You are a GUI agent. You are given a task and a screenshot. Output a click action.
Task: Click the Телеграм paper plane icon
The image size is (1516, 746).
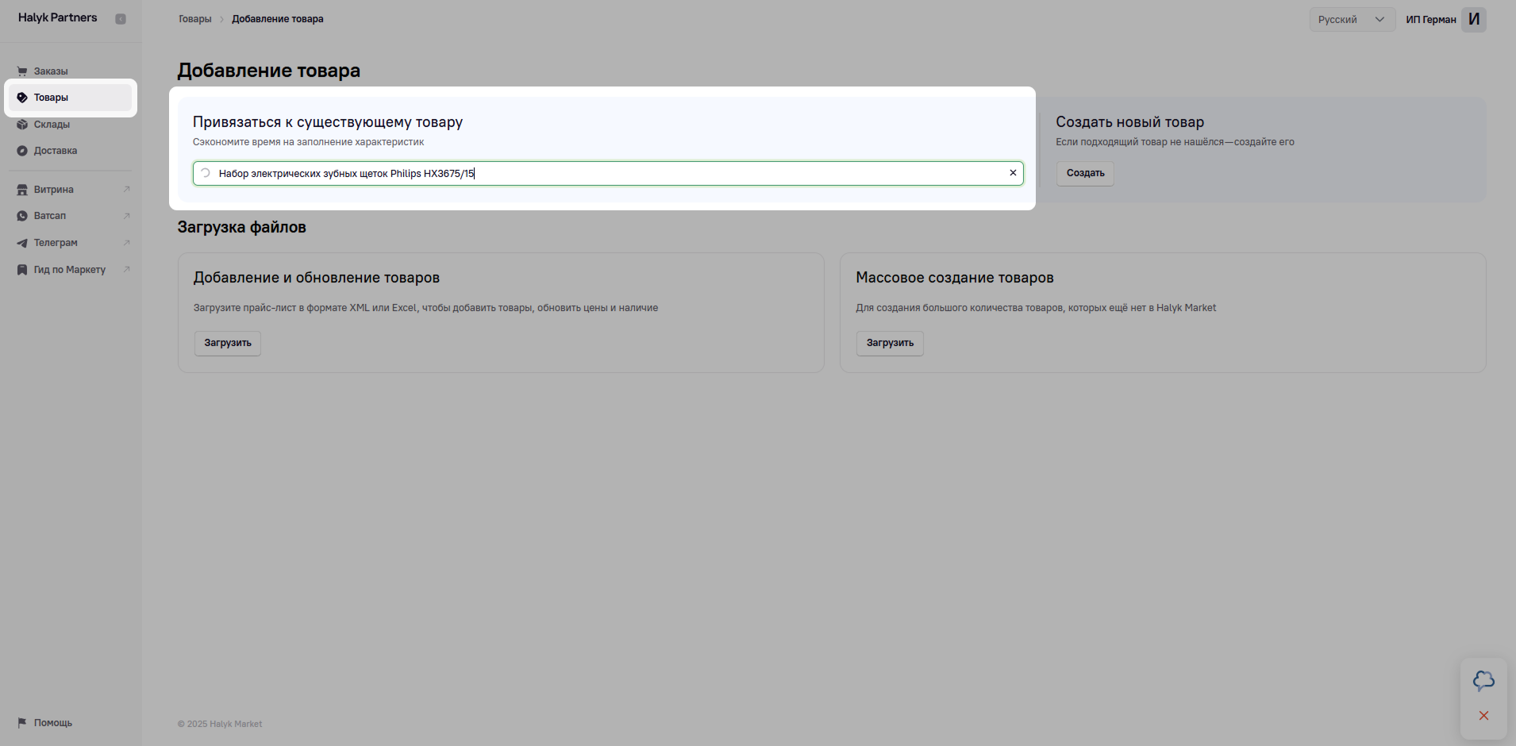click(22, 243)
